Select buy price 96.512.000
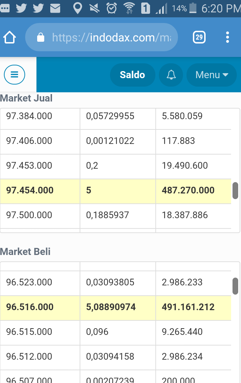This screenshot has width=241, height=383. [x=29, y=356]
